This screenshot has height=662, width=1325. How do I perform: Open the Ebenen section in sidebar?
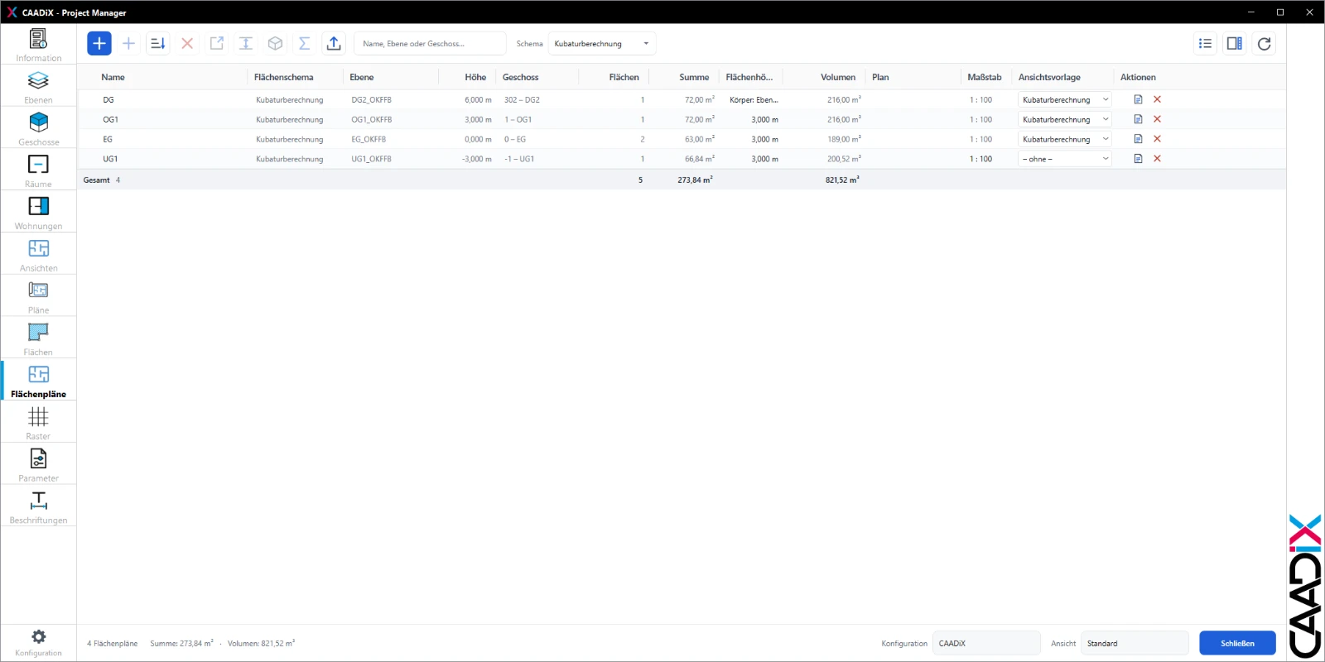pyautogui.click(x=38, y=87)
